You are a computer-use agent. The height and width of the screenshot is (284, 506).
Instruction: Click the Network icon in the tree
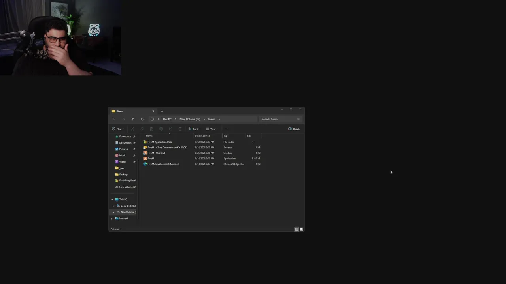coord(117,219)
